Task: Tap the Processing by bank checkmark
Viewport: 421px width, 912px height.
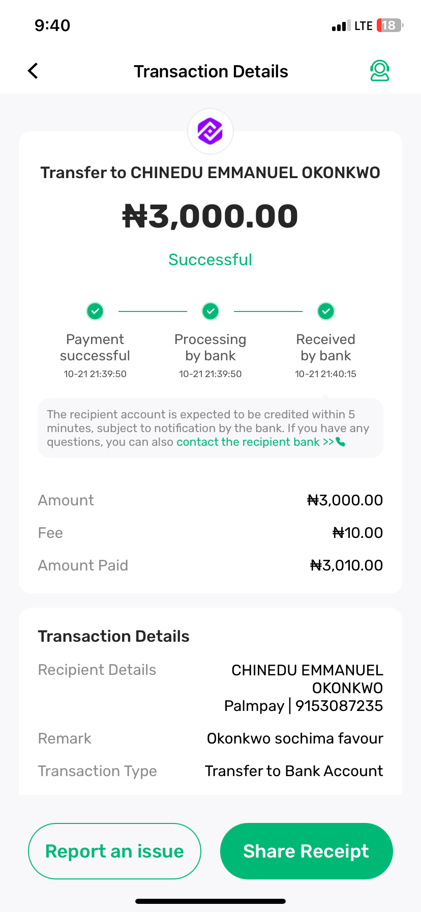Action: tap(211, 311)
